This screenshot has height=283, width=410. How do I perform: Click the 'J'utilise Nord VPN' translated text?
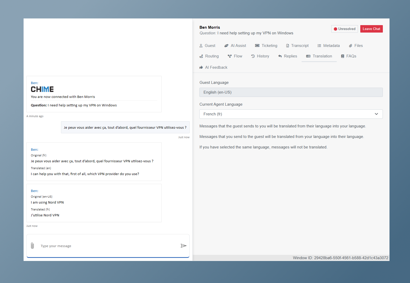coord(45,215)
